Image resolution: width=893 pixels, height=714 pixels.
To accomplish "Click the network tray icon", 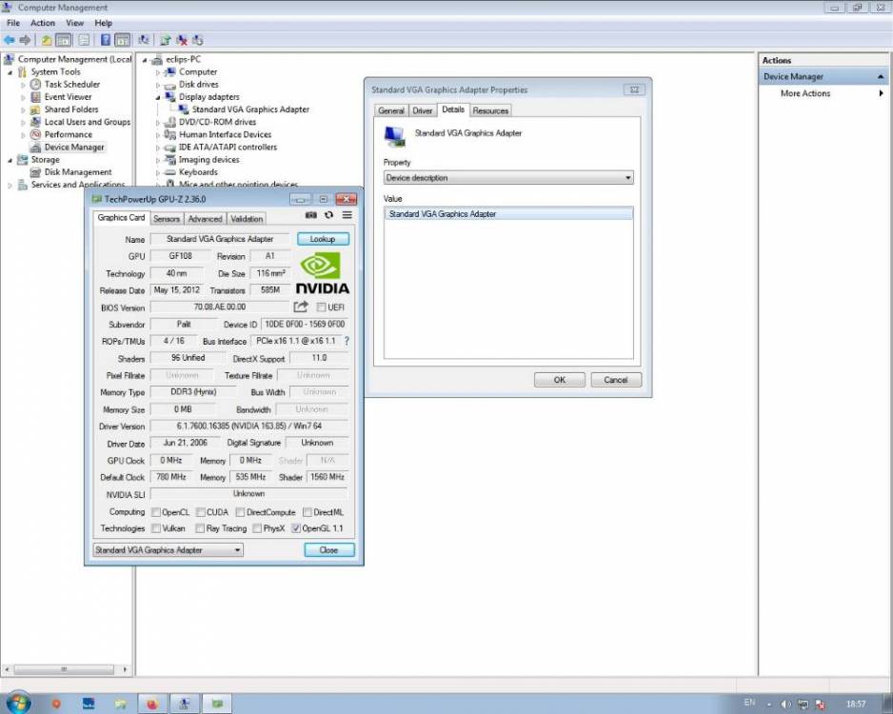I will 803,704.
